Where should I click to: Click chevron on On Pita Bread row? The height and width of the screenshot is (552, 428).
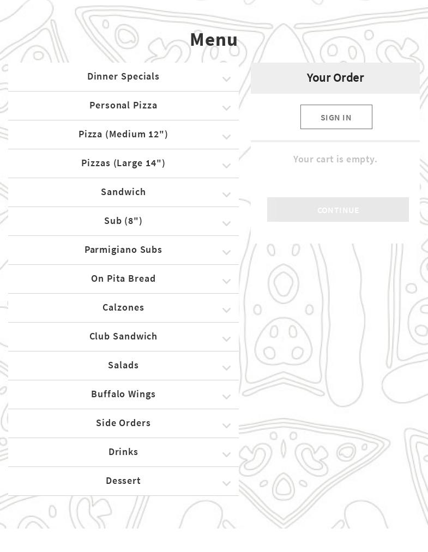(x=226, y=282)
